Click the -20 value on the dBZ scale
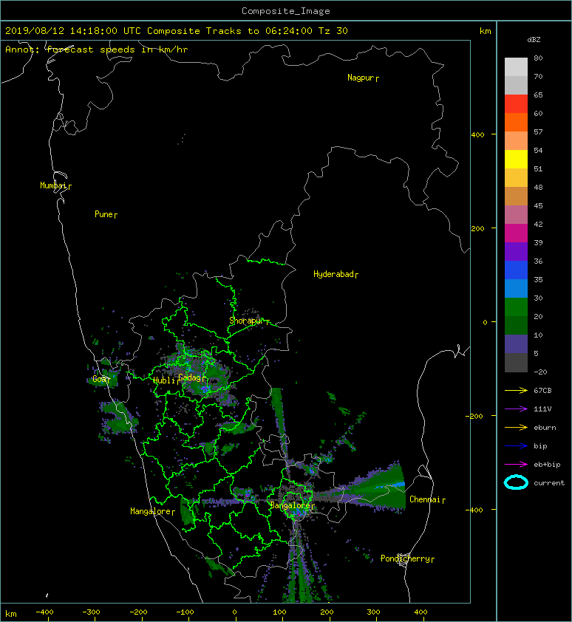This screenshot has height=622, width=572. (540, 372)
